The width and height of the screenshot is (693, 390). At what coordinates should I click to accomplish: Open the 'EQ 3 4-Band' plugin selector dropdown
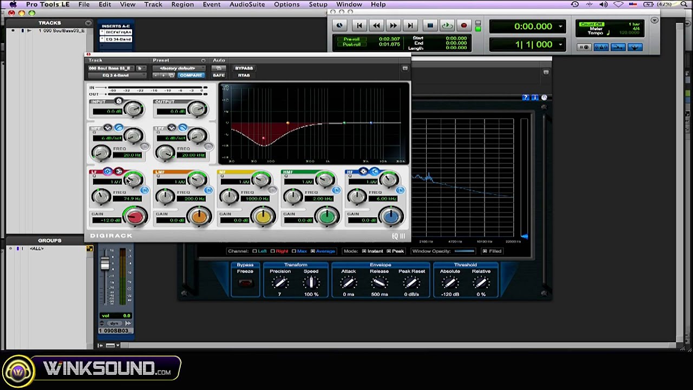(x=117, y=75)
